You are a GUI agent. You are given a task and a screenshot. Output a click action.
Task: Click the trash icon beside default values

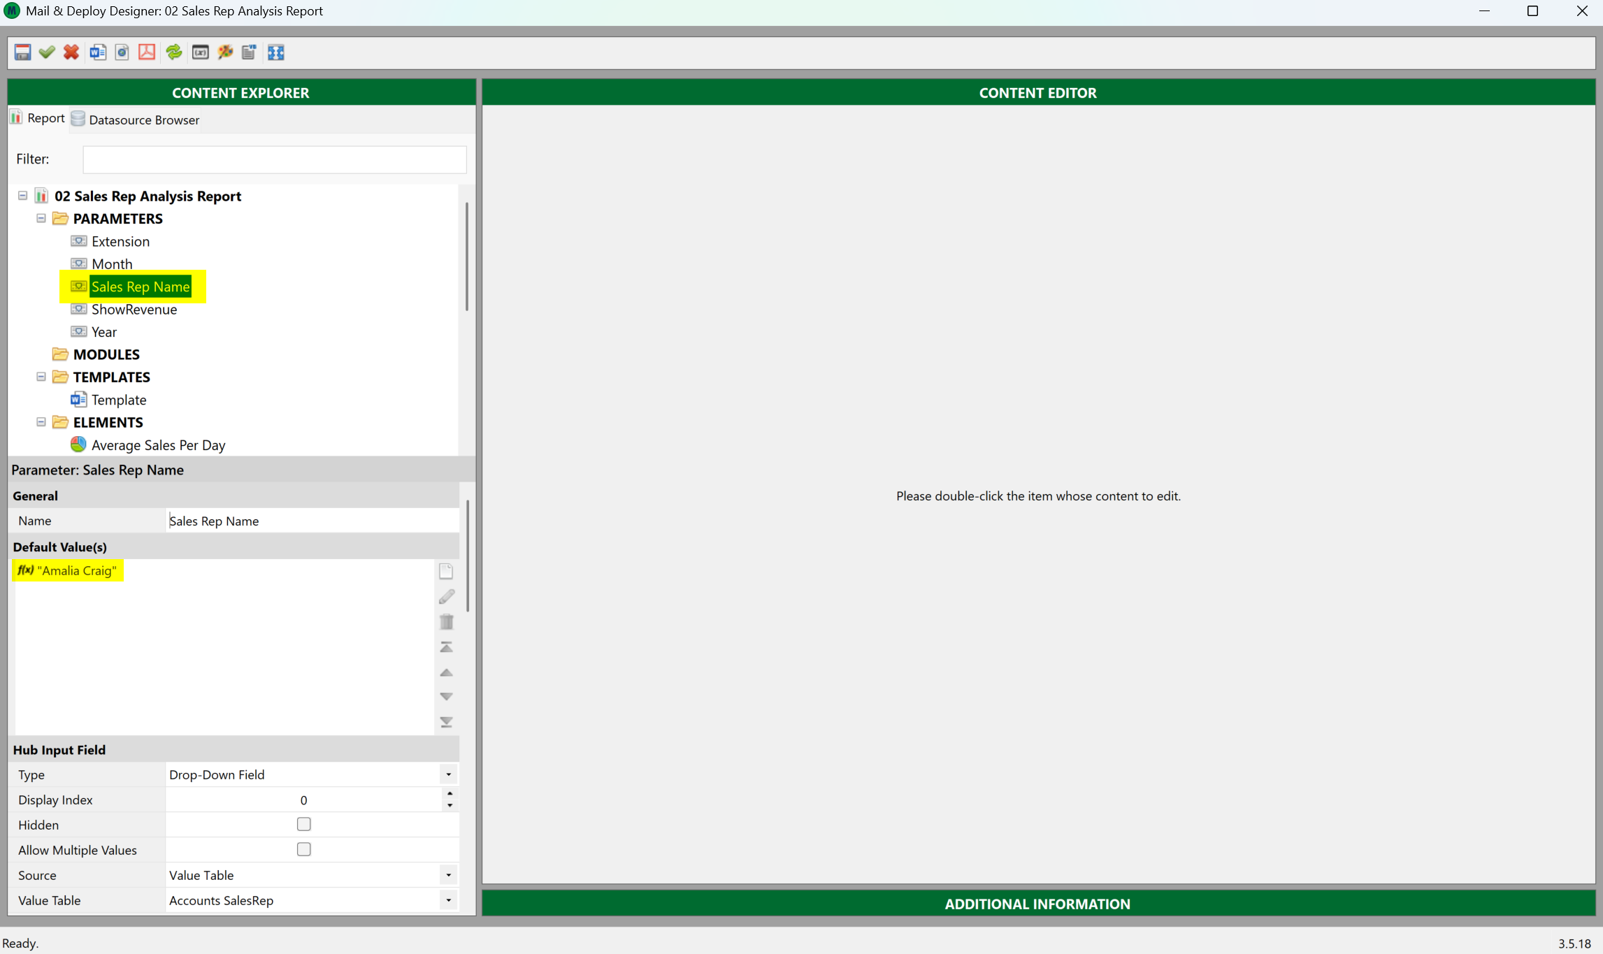(447, 621)
